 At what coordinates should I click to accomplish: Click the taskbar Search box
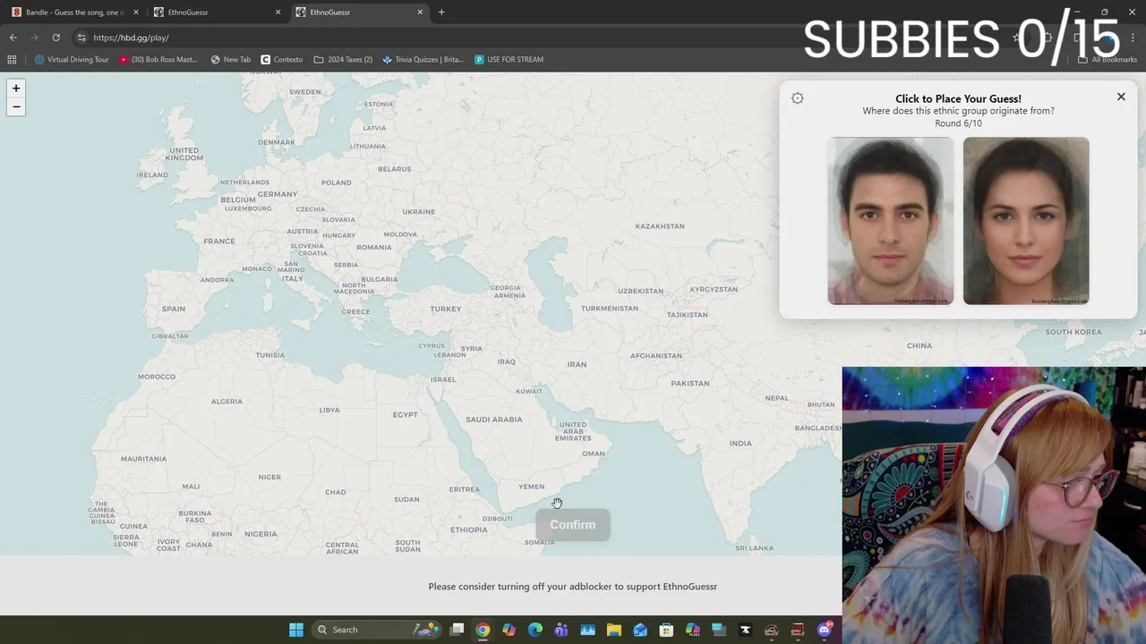tap(376, 630)
